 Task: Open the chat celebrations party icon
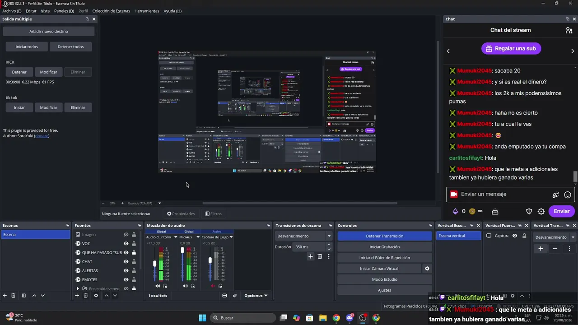tap(555, 195)
